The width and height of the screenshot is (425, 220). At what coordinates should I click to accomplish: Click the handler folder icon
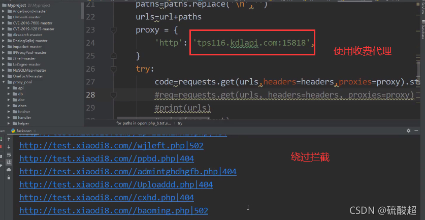pyautogui.click(x=15, y=117)
